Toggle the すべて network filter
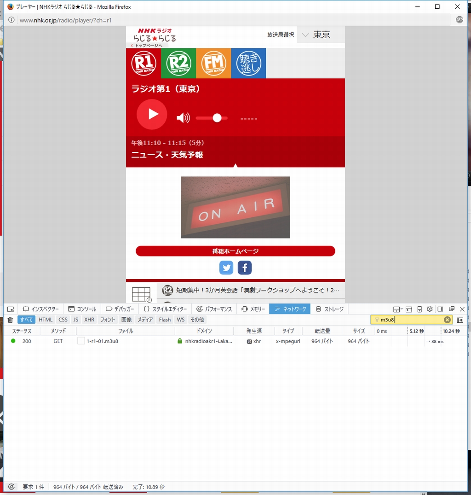Screen dimensions: 471x495 (26, 320)
